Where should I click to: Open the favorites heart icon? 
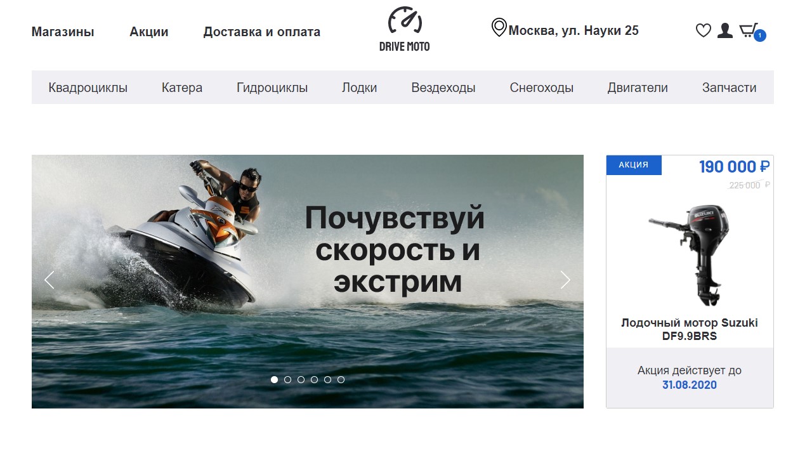click(x=704, y=30)
